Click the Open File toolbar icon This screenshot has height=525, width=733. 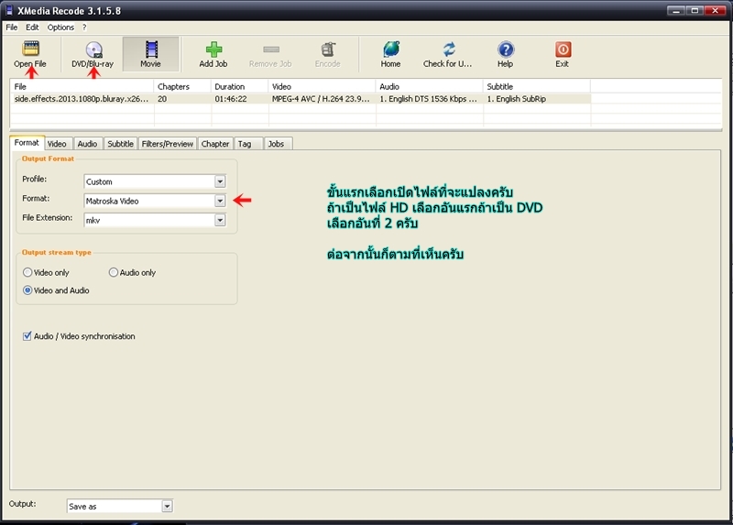(x=30, y=49)
